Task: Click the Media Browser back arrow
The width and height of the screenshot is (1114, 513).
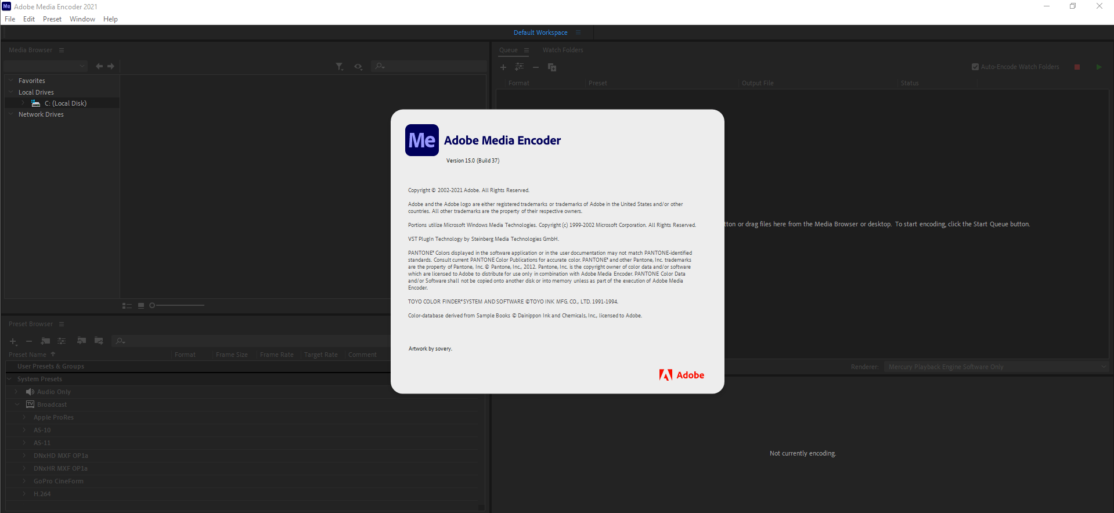Action: [99, 67]
